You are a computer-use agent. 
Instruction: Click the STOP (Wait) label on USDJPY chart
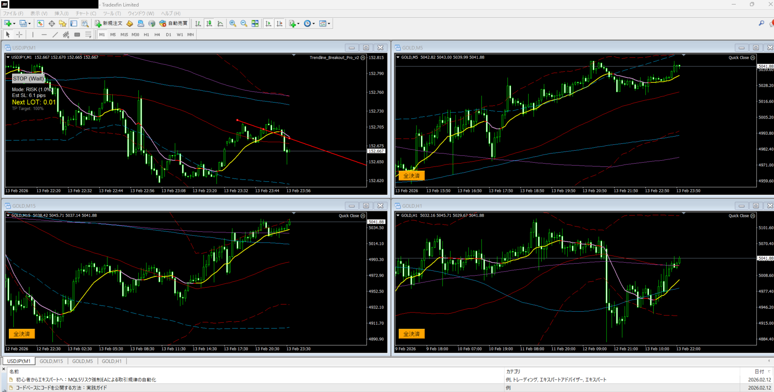tap(28, 78)
